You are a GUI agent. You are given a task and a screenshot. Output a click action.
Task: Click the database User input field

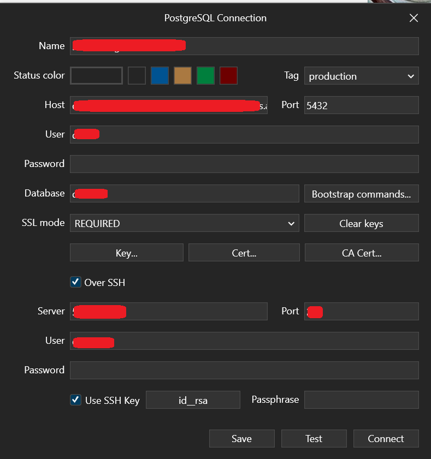point(244,134)
